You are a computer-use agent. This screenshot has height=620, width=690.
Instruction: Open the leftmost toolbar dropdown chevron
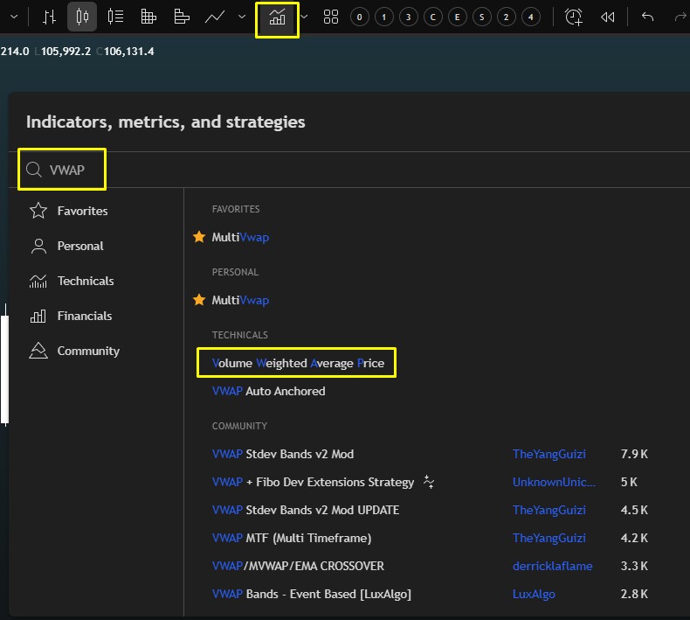[14, 17]
